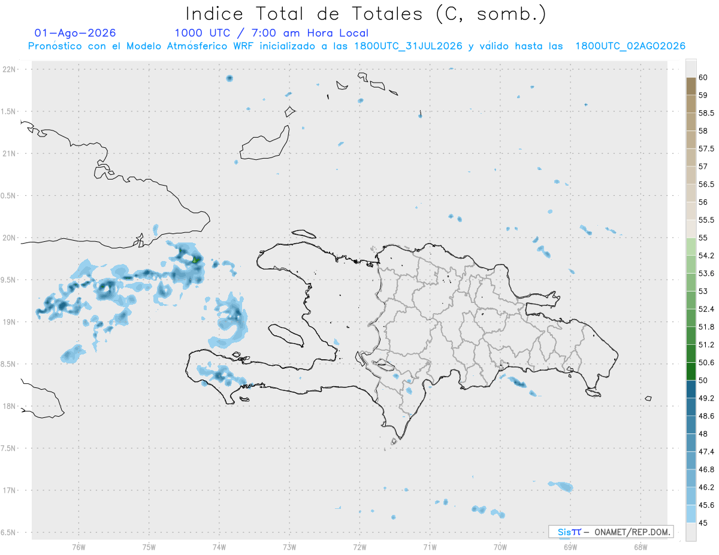Click the latitude label "18N"
Screen dimensions: 719x555
9,406
